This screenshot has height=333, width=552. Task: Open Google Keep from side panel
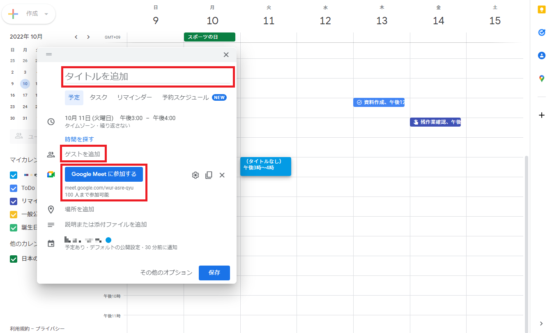click(541, 10)
